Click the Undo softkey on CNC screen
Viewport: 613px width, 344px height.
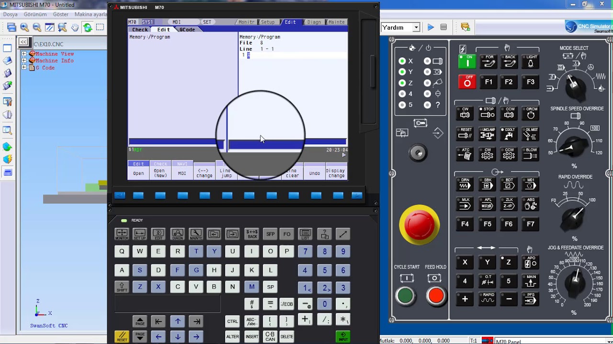point(315,173)
